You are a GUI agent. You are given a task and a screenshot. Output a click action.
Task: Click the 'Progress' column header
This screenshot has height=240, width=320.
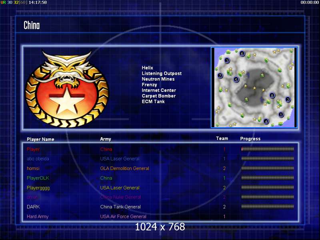[250, 139]
